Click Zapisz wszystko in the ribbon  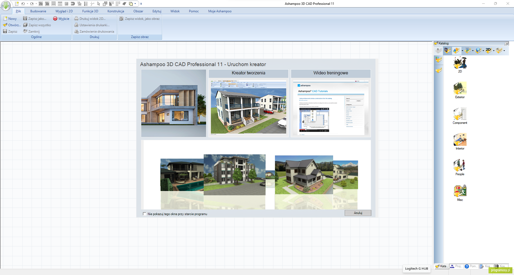[37, 25]
